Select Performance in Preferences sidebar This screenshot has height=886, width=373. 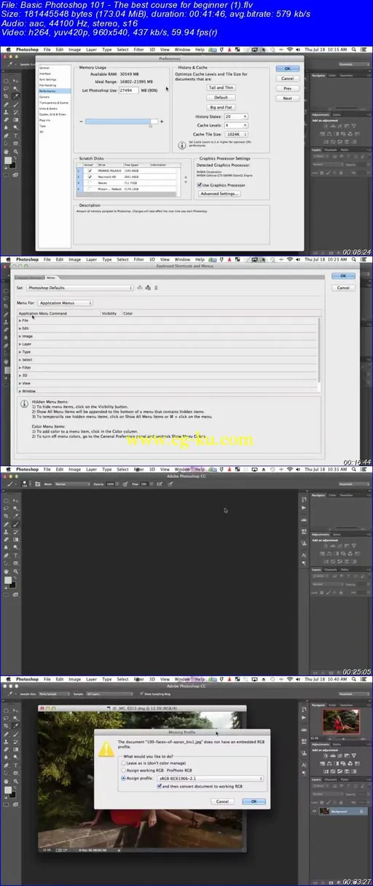pyautogui.click(x=55, y=91)
